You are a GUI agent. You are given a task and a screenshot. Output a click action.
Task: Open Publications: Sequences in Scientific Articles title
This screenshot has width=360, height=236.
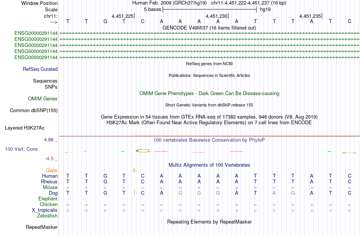coord(209,75)
